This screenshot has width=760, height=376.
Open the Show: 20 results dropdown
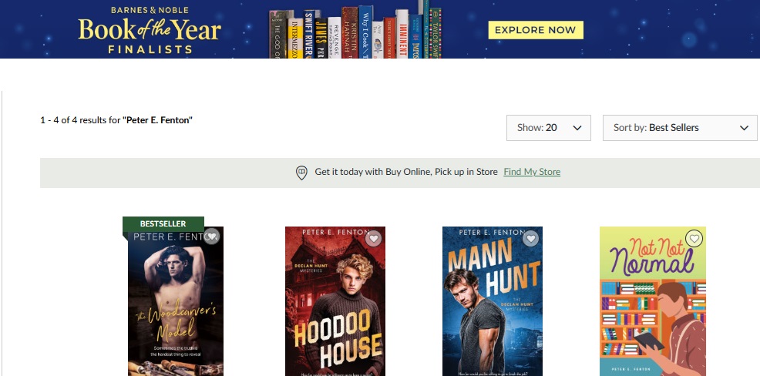click(549, 128)
